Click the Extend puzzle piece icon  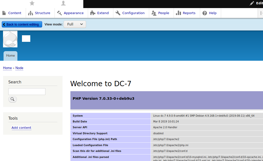coord(93,13)
